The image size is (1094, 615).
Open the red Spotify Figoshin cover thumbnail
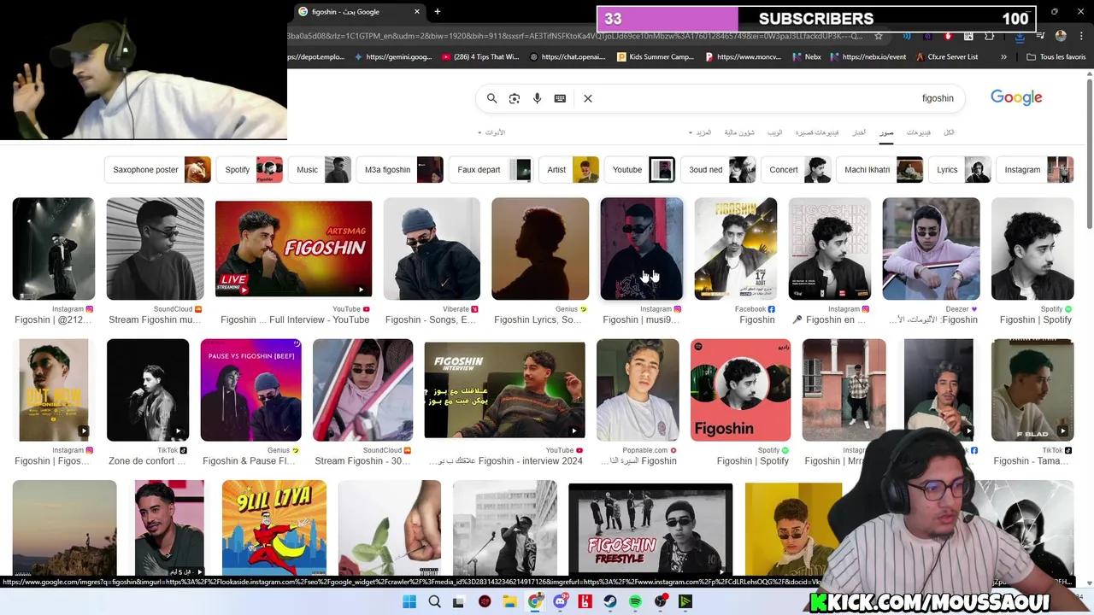click(741, 389)
